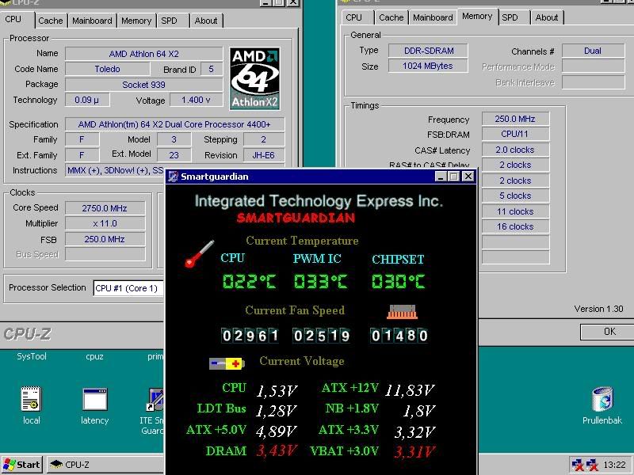
Task: Click the memory Size value '1024 MBytes'
Action: [x=428, y=66]
